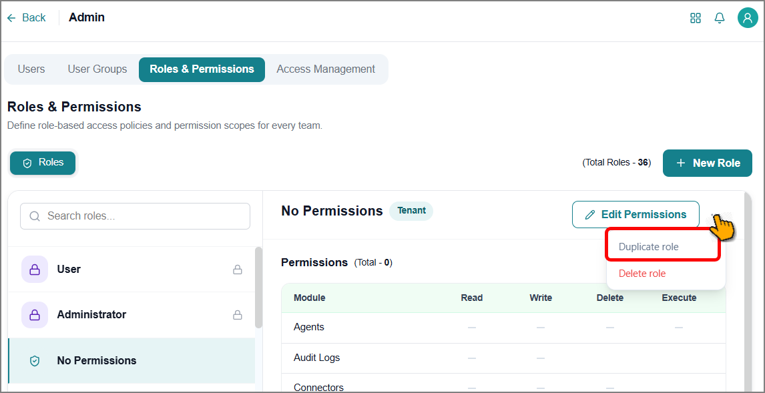This screenshot has width=765, height=393.
Task: Click the Write column header
Action: (x=541, y=298)
